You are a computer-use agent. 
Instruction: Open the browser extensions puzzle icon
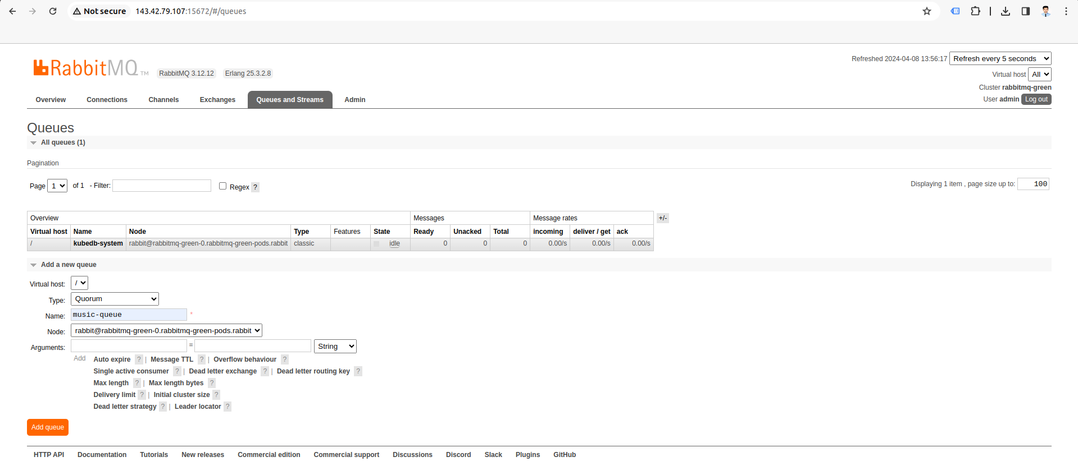point(975,11)
